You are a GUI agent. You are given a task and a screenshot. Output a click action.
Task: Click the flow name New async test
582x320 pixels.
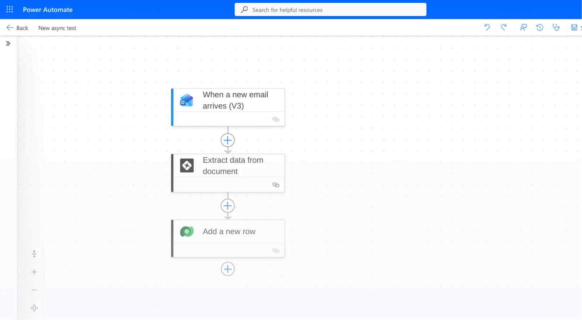pyautogui.click(x=57, y=28)
